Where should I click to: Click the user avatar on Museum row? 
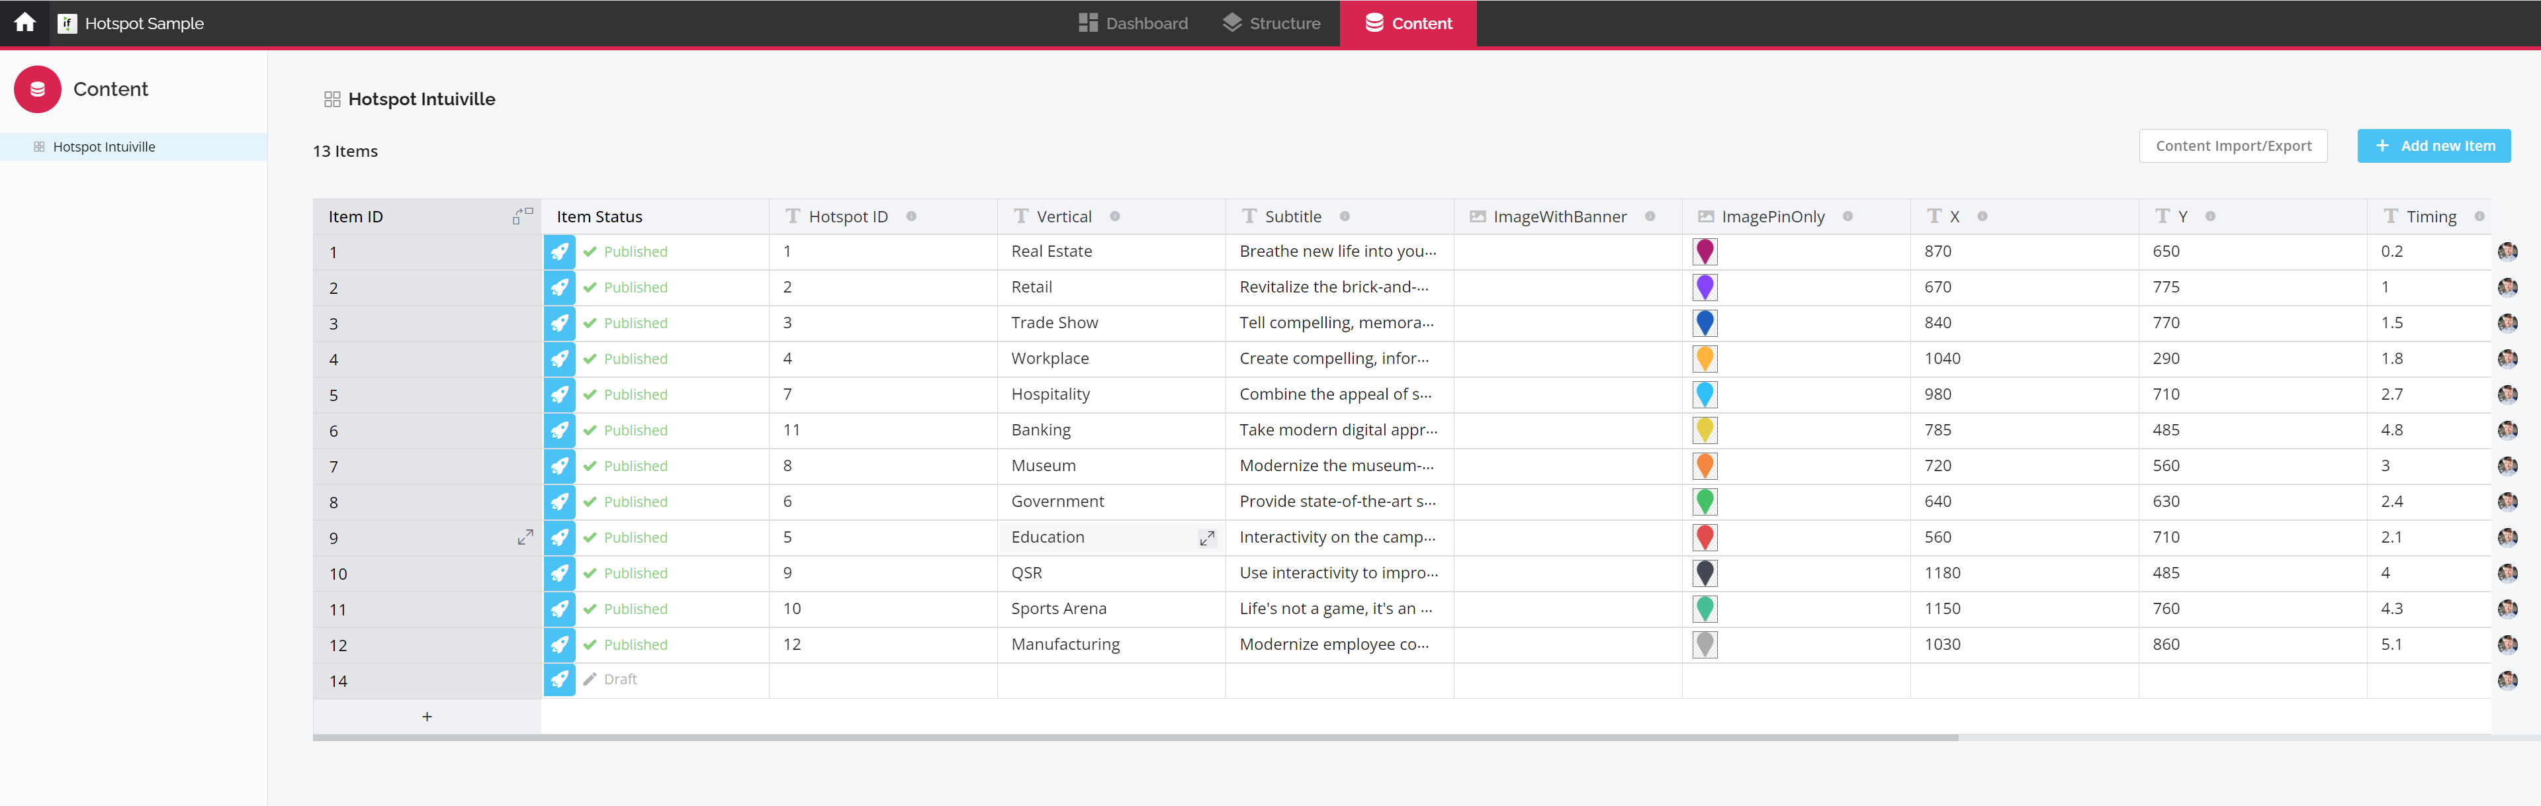2507,466
